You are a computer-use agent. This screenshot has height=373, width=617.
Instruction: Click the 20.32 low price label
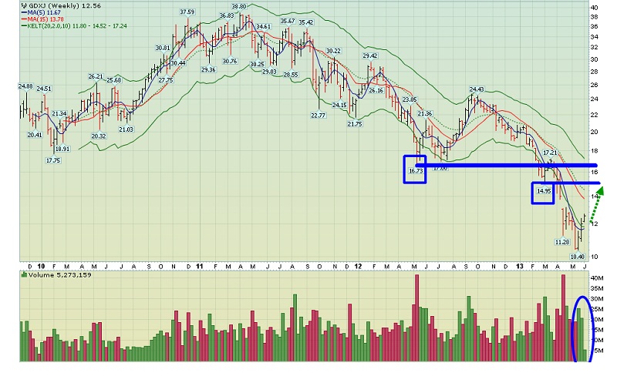99,136
